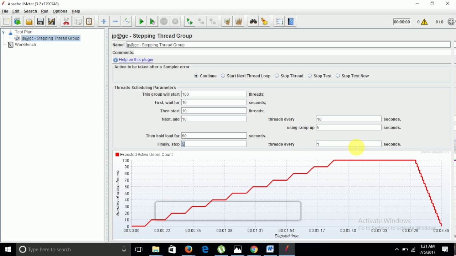
Task: Open Help with the question mark icon
Action: click(291, 22)
